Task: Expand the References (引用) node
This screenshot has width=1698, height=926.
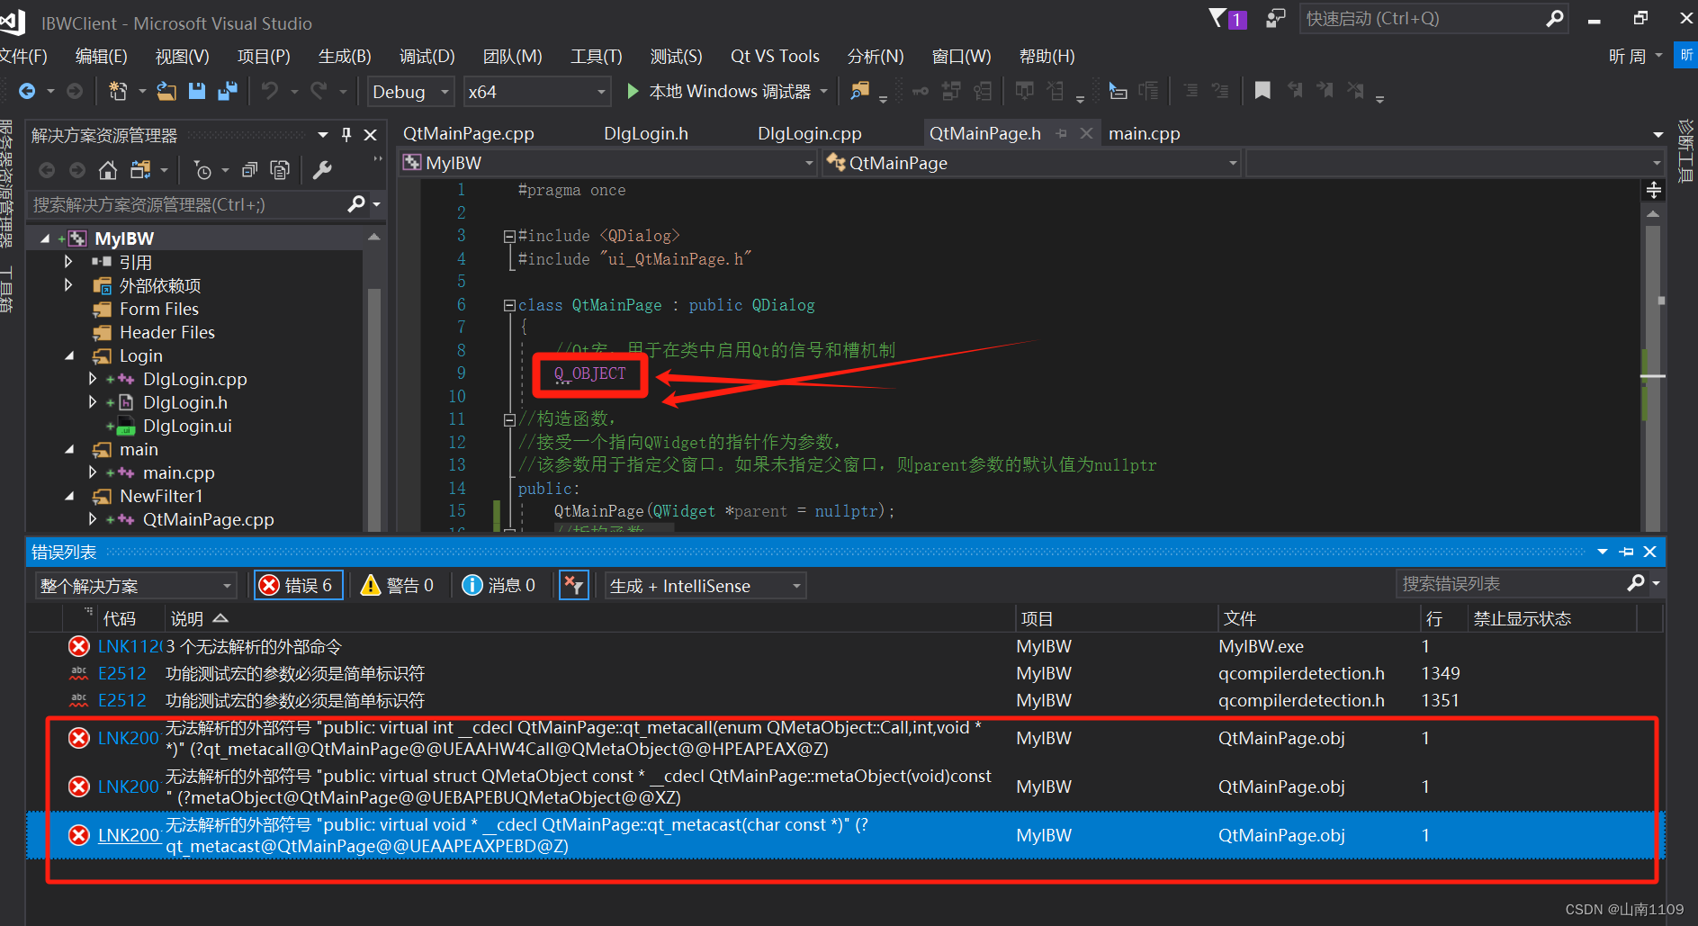Action: (68, 262)
